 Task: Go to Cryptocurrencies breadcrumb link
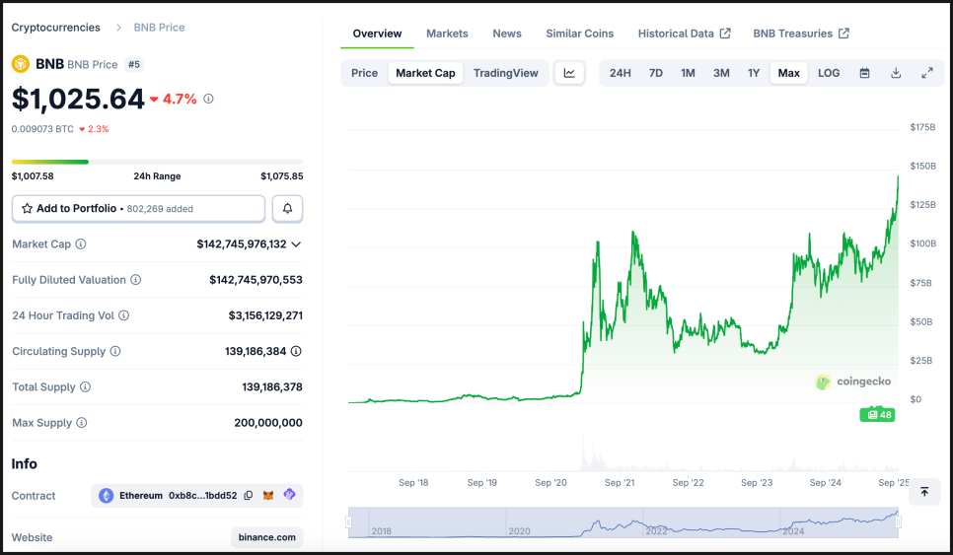tap(56, 28)
